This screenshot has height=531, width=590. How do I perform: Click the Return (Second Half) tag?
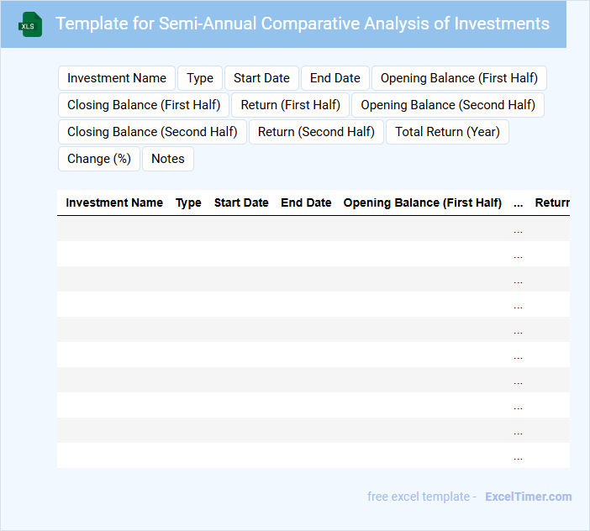316,132
